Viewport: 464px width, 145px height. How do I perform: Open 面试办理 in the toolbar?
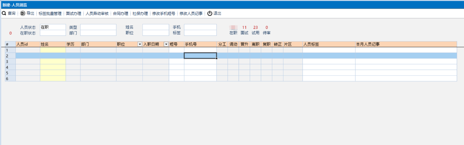pos(73,13)
